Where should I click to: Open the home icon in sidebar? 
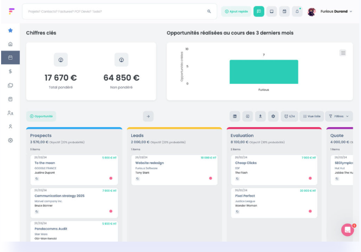(10, 44)
